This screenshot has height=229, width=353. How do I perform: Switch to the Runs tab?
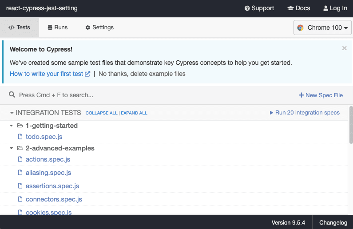[57, 28]
